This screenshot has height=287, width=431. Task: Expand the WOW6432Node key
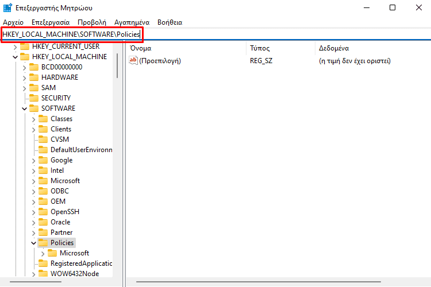(33, 274)
